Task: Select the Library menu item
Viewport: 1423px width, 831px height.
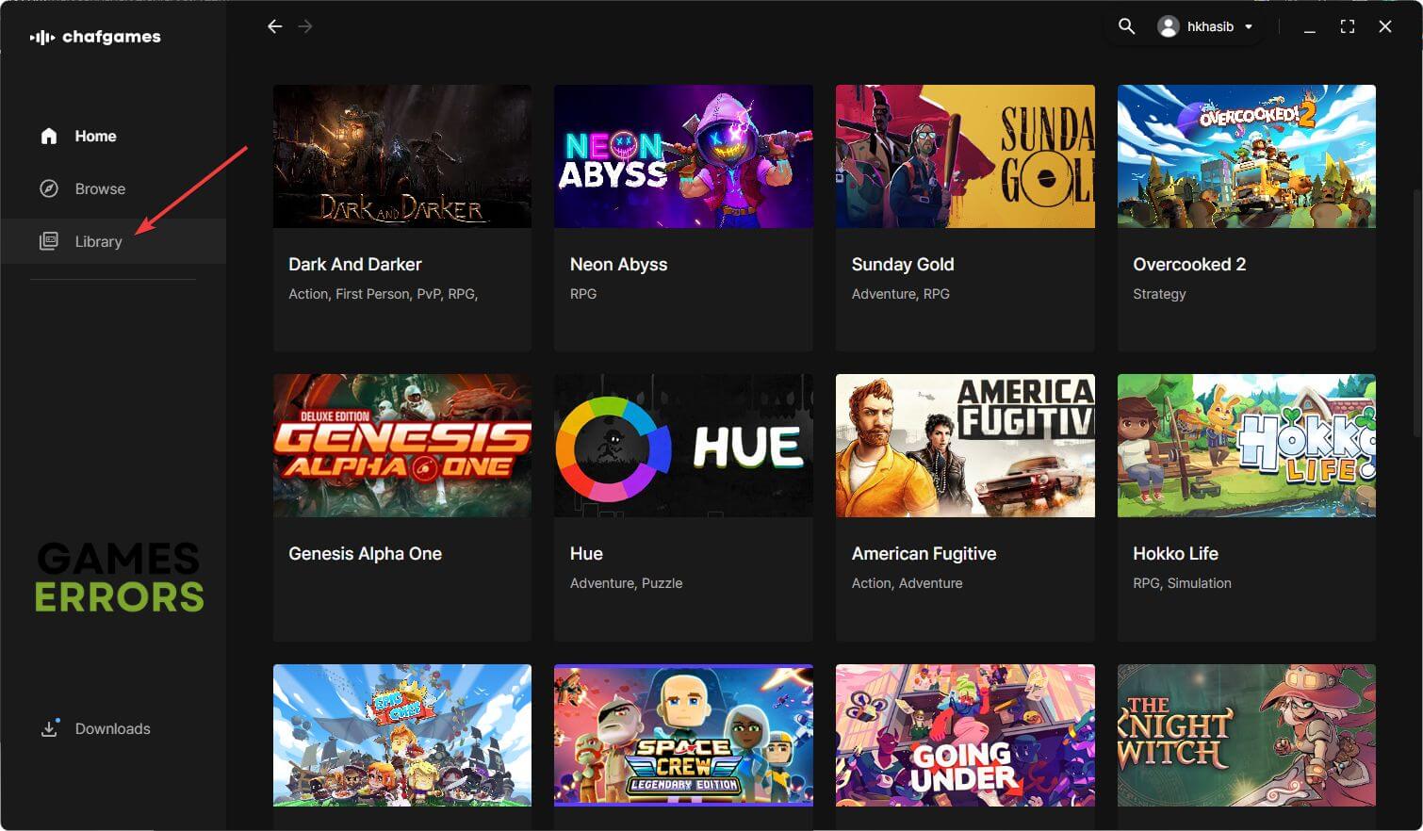Action: (x=99, y=241)
